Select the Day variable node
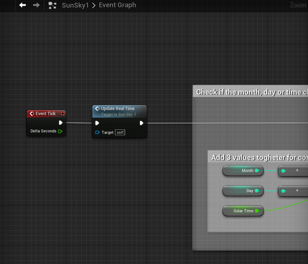 [x=243, y=191]
